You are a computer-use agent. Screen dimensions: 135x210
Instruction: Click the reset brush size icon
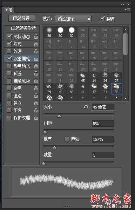tap(86, 107)
